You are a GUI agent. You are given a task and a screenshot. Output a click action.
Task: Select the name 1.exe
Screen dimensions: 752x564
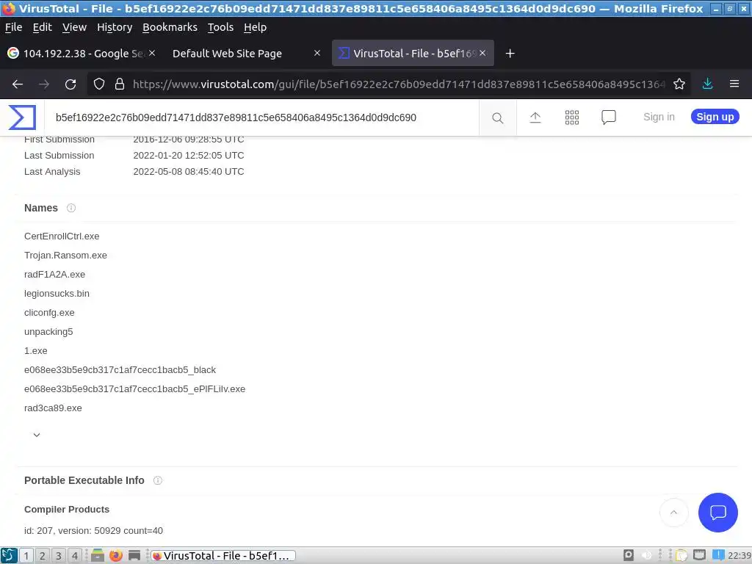[x=36, y=350]
